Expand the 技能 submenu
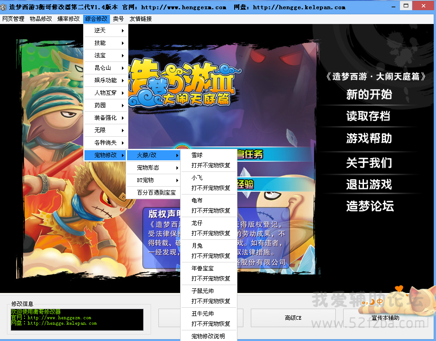The width and height of the screenshot is (436, 341). pos(106,43)
